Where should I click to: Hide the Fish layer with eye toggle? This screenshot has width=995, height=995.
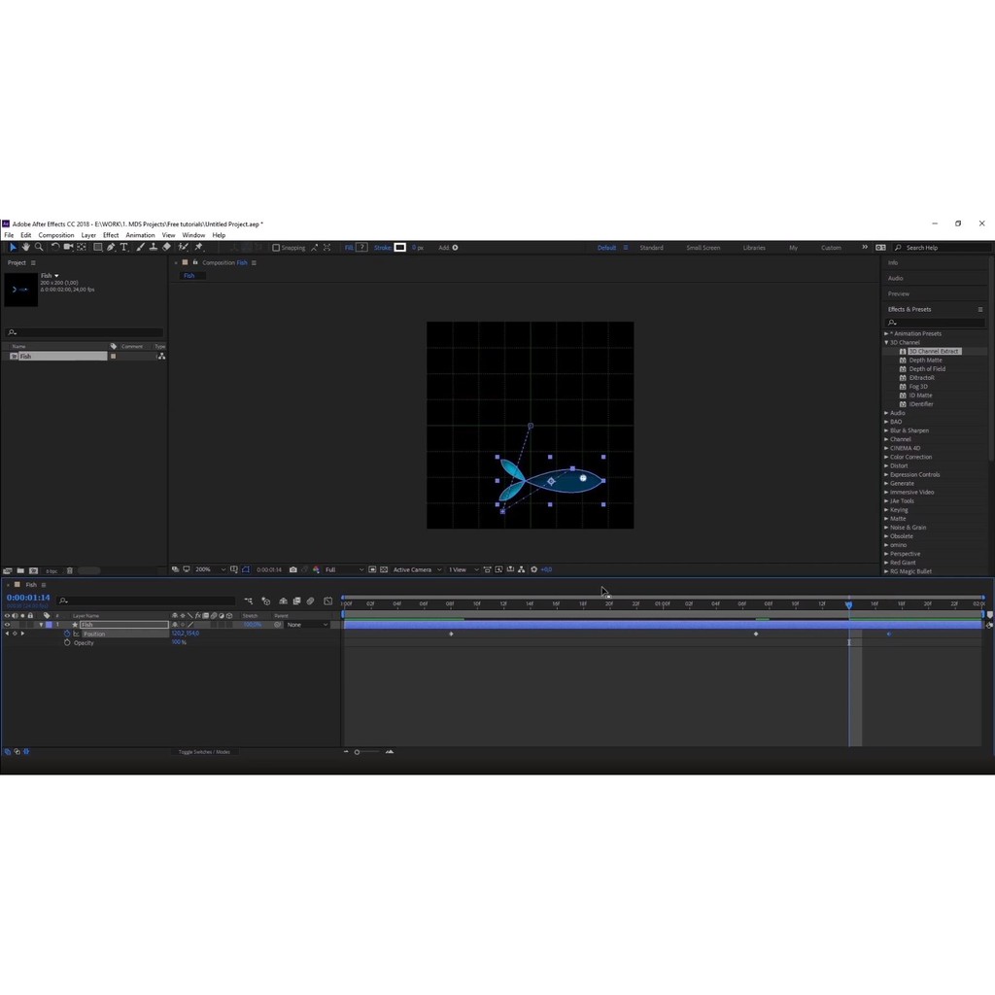pyautogui.click(x=7, y=625)
